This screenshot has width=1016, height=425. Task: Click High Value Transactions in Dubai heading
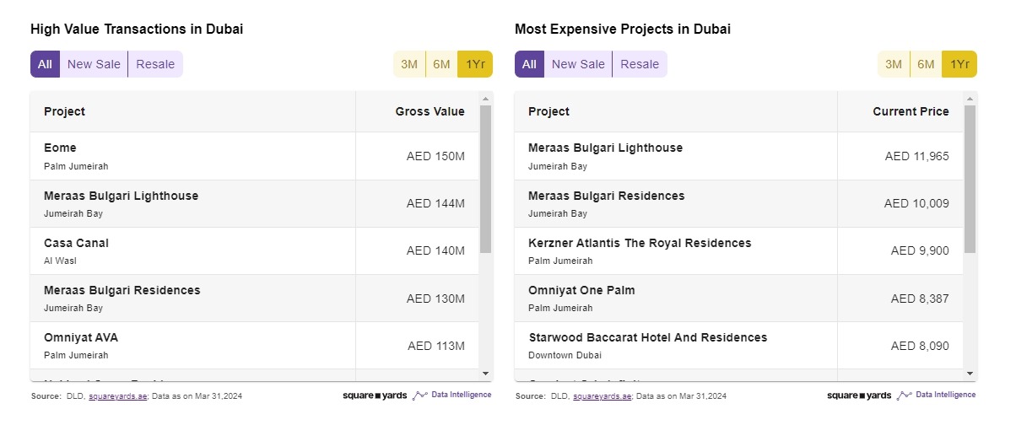point(137,29)
